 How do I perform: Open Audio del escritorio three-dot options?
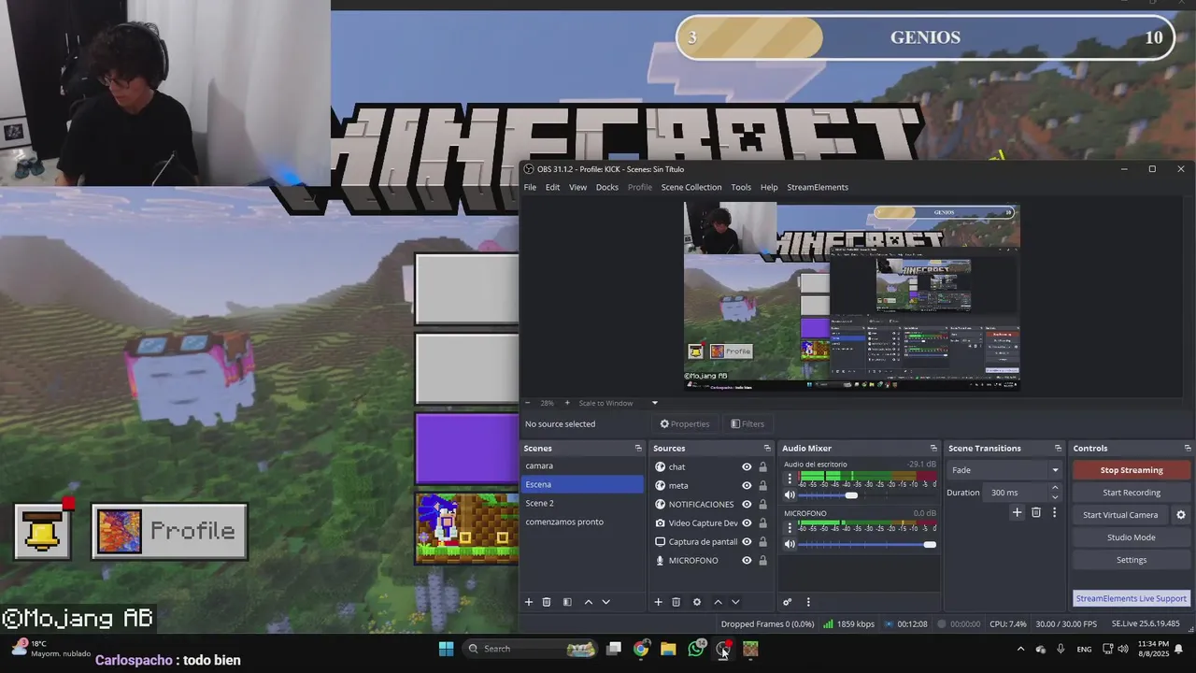pos(790,479)
